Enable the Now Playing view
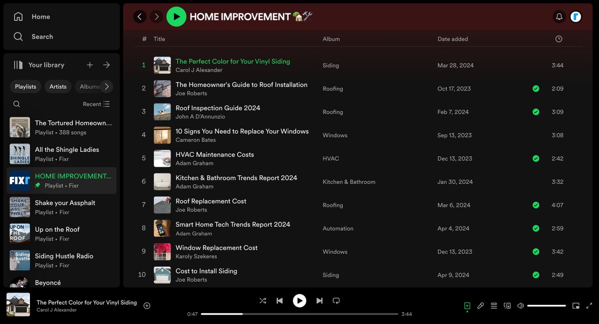Screen dimensions: 599x324 tap(467, 306)
